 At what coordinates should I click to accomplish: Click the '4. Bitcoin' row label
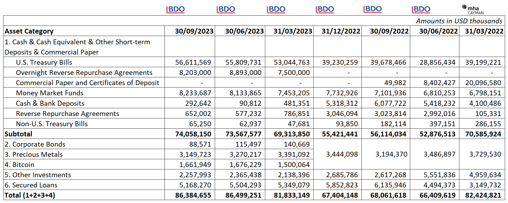pos(19,165)
